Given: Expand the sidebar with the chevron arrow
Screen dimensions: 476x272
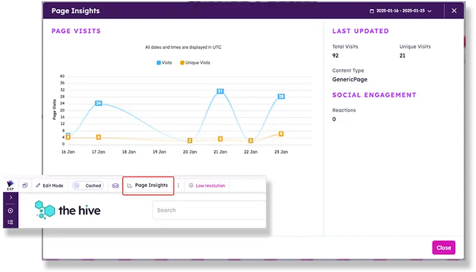Looking at the screenshot, I should point(11,198).
